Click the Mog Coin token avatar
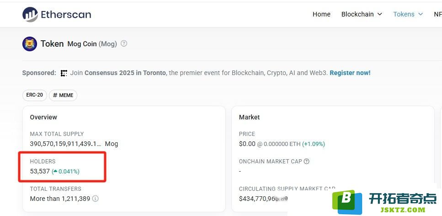The height and width of the screenshot is (216, 442). point(30,44)
